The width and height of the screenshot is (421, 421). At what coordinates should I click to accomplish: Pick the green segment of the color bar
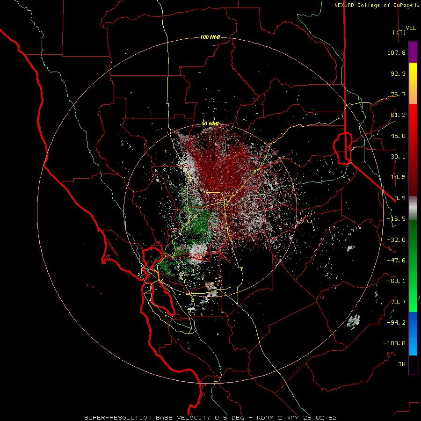(x=413, y=266)
